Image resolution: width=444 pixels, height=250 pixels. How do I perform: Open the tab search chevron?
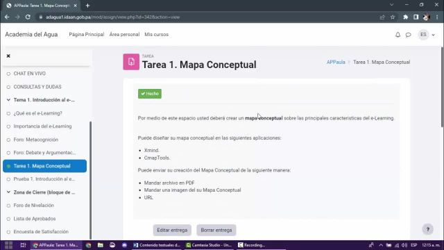(x=391, y=5)
